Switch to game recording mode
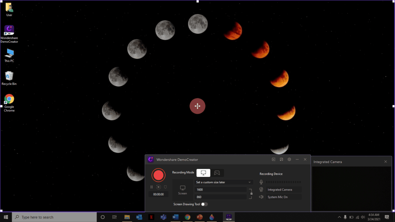This screenshot has width=395, height=222. click(x=217, y=173)
